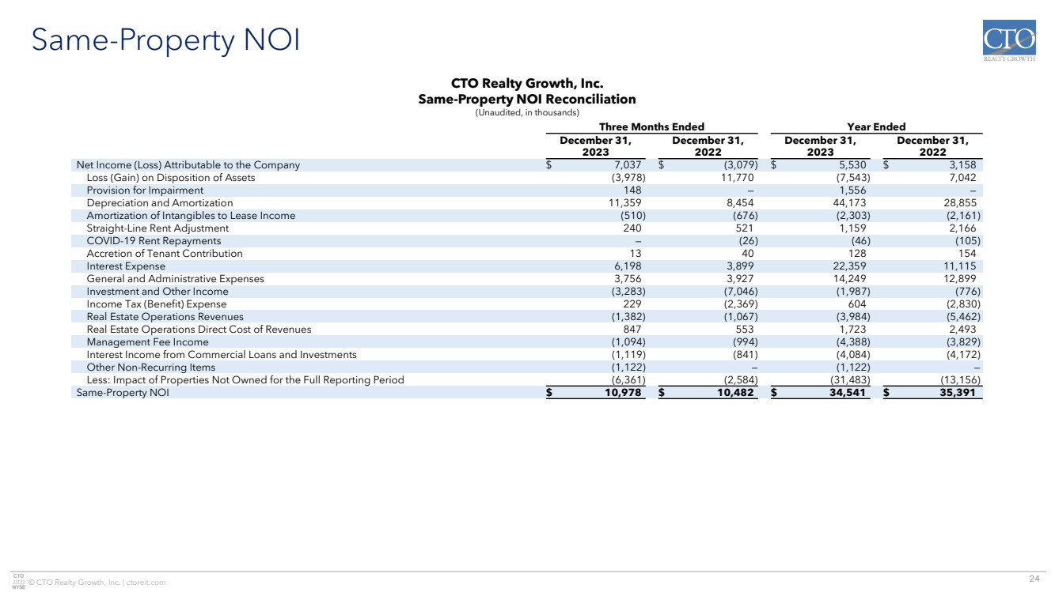Select Other Non-Recurring Items label
This screenshot has height=592, width=1055.
tap(150, 368)
